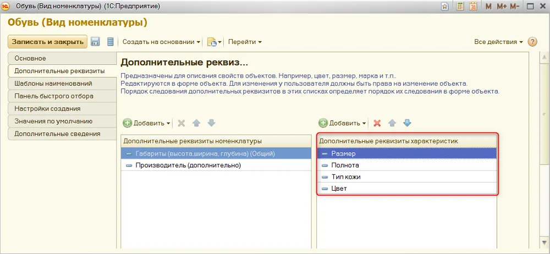Open Добавить dropdown above characteristics attributes list
The height and width of the screenshot is (254, 550).
(343, 123)
